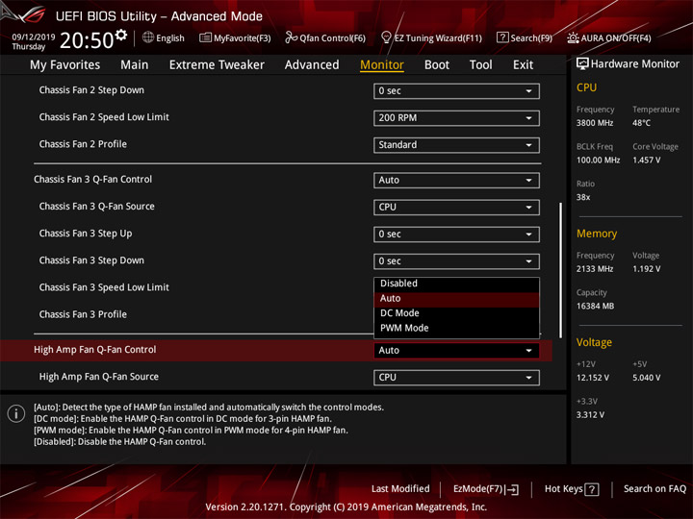
Task: Click Hot Keys question mark icon
Action: 592,489
